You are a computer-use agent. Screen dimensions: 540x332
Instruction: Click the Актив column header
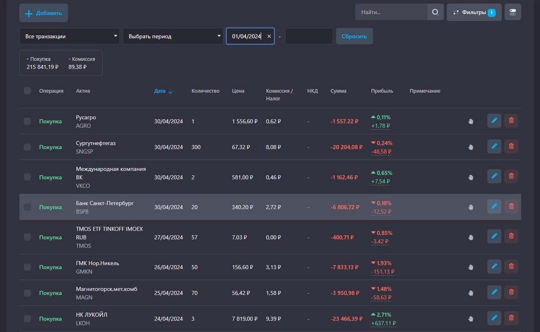(83, 91)
